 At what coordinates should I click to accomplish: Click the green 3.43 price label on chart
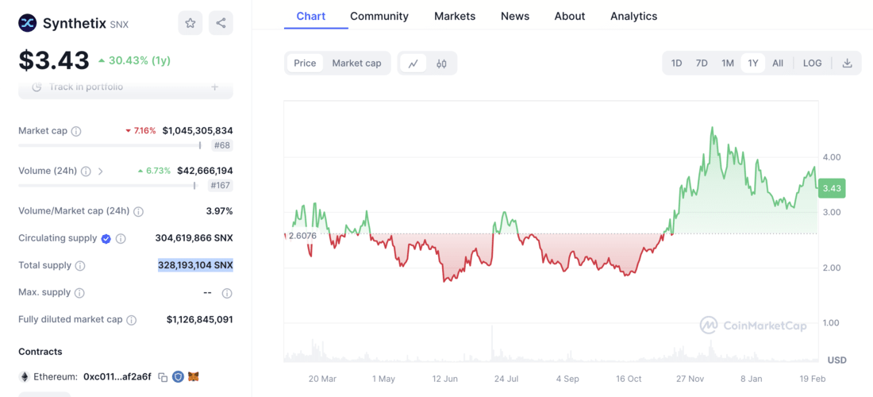832,188
